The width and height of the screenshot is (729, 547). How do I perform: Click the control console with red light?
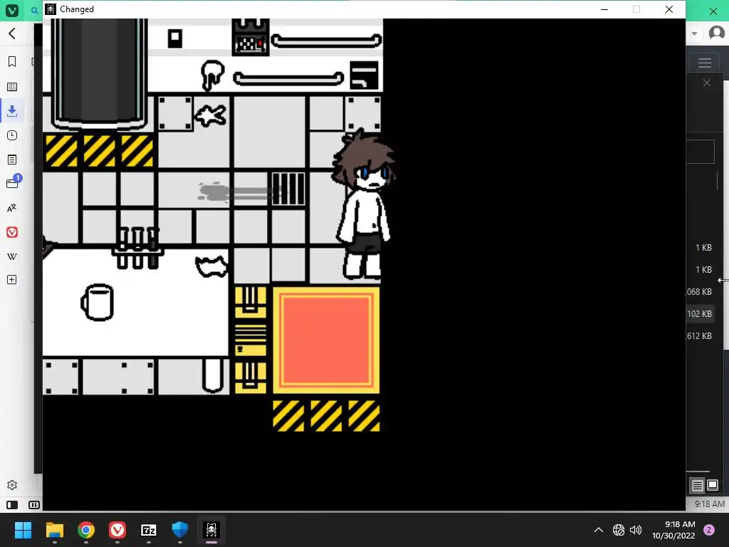251,37
